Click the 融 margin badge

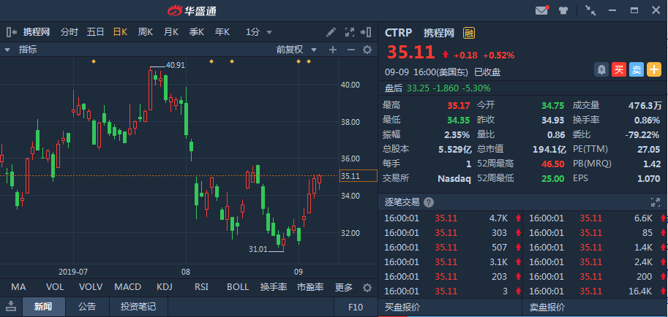[469, 33]
